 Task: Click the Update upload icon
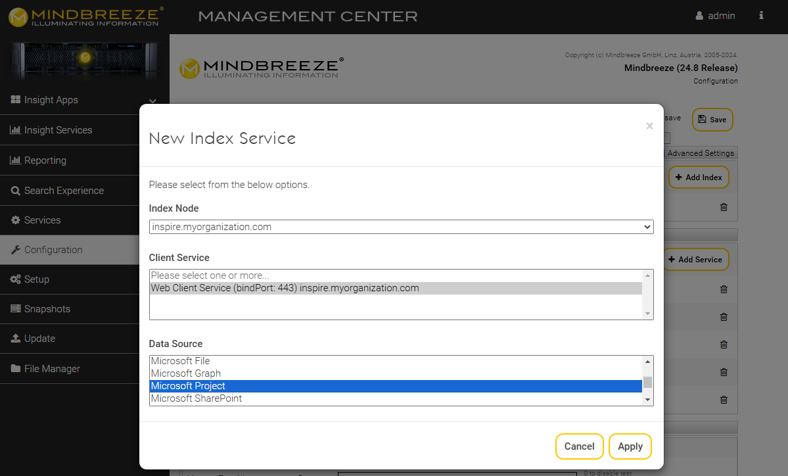coord(16,339)
